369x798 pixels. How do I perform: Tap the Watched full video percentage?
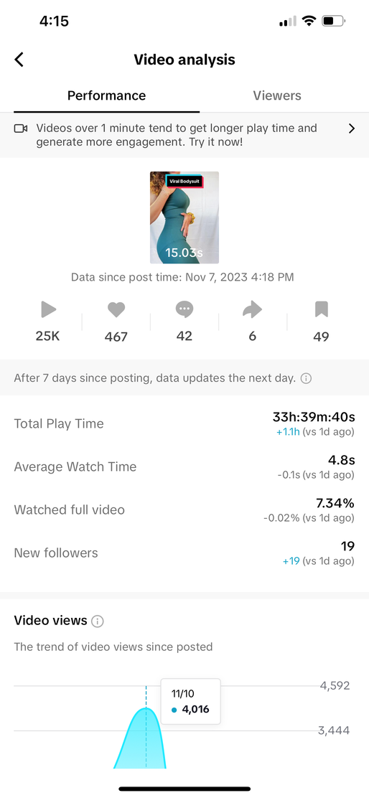click(x=334, y=503)
